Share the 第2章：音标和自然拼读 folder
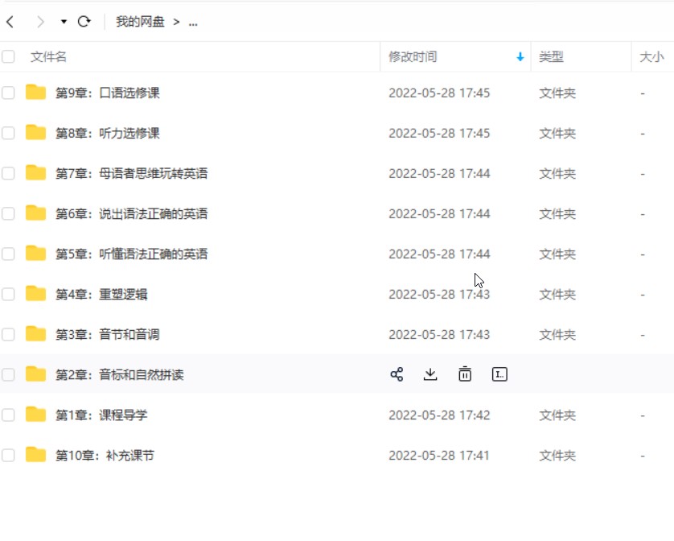Viewport: 674px width, 541px height. [397, 374]
